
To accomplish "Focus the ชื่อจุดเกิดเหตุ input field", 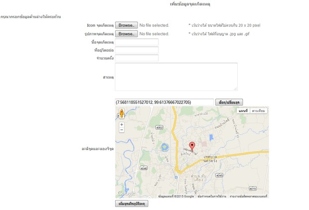I will (x=137, y=42).
